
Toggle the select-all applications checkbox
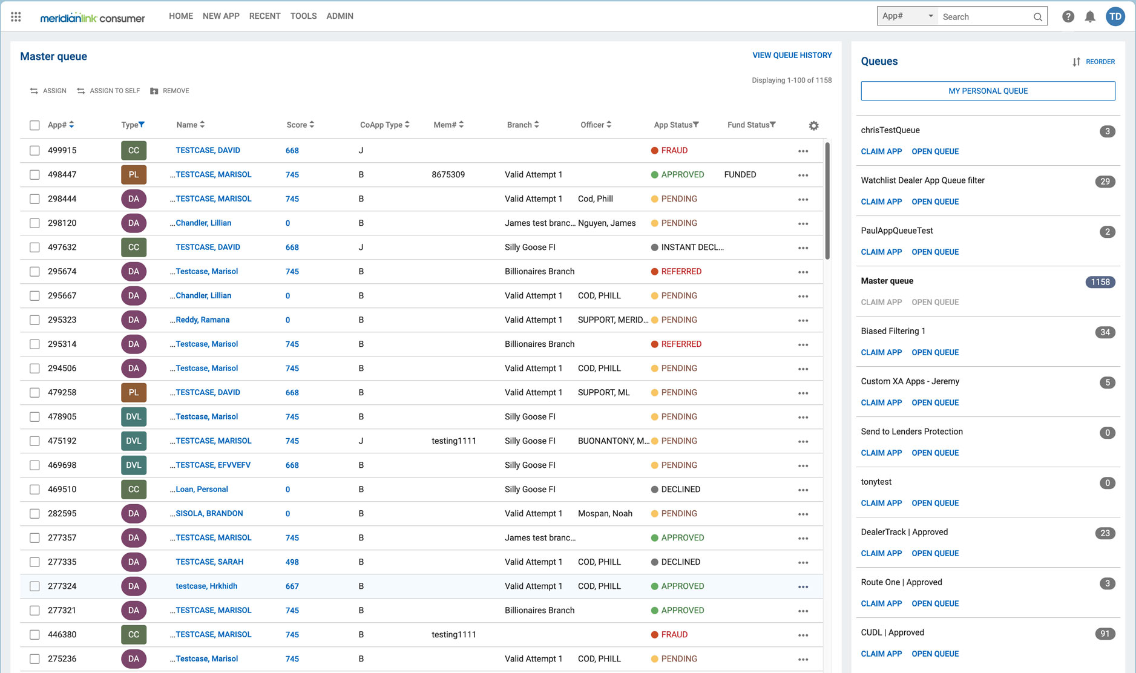click(x=34, y=125)
